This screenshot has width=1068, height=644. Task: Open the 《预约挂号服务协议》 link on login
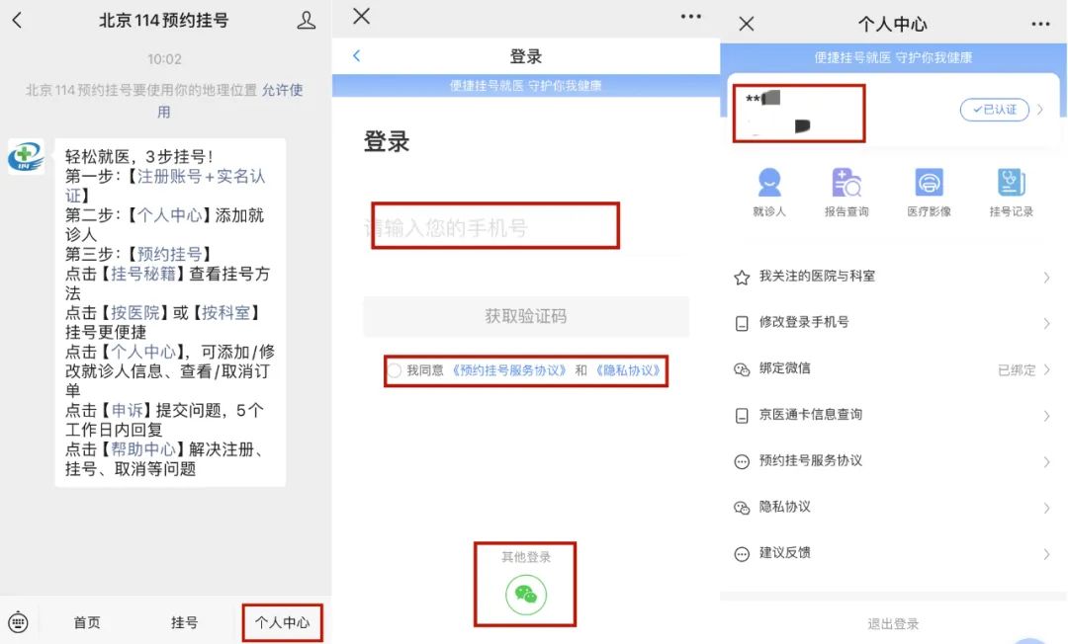coord(509,370)
